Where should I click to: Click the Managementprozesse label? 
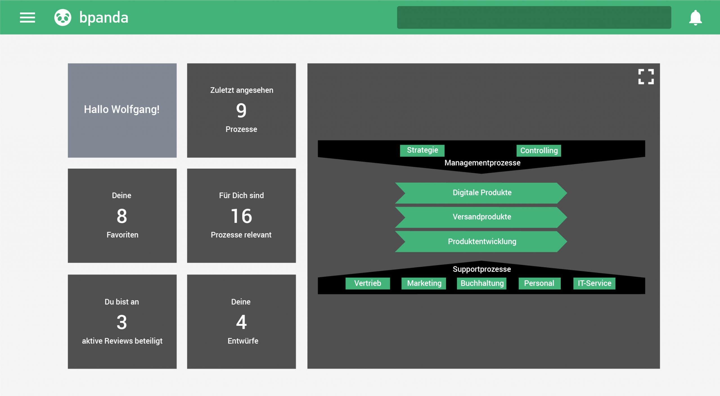tap(482, 163)
